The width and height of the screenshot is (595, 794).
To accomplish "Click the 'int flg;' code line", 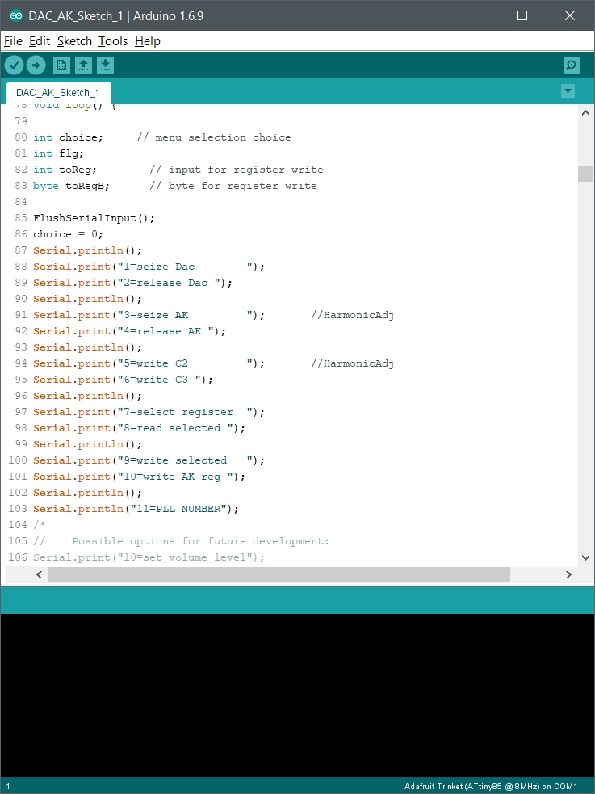I will pyautogui.click(x=59, y=153).
